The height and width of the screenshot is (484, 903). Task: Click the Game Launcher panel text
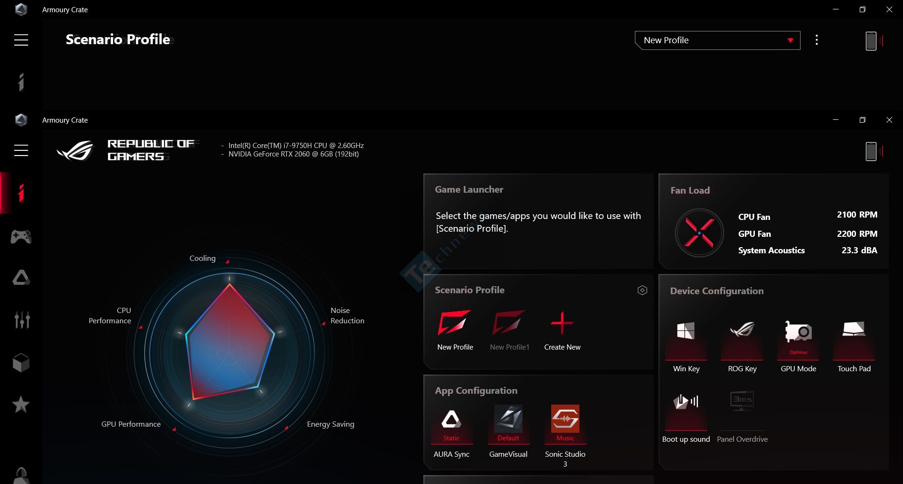538,222
